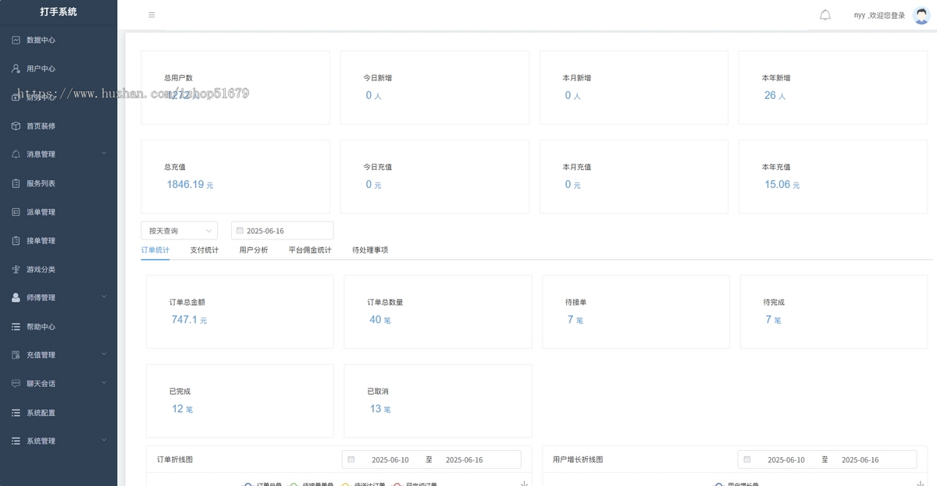The height and width of the screenshot is (486, 937).
Task: Click the 2025-06-16 date picker field
Action: click(283, 231)
